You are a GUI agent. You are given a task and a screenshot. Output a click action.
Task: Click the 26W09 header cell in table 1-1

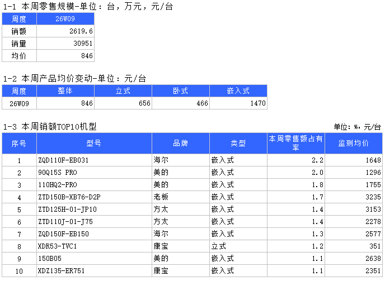[x=65, y=18]
